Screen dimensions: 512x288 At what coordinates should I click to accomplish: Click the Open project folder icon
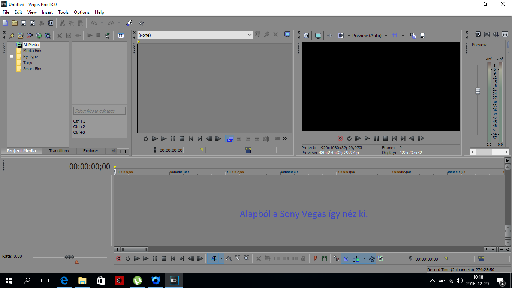pyautogui.click(x=15, y=23)
